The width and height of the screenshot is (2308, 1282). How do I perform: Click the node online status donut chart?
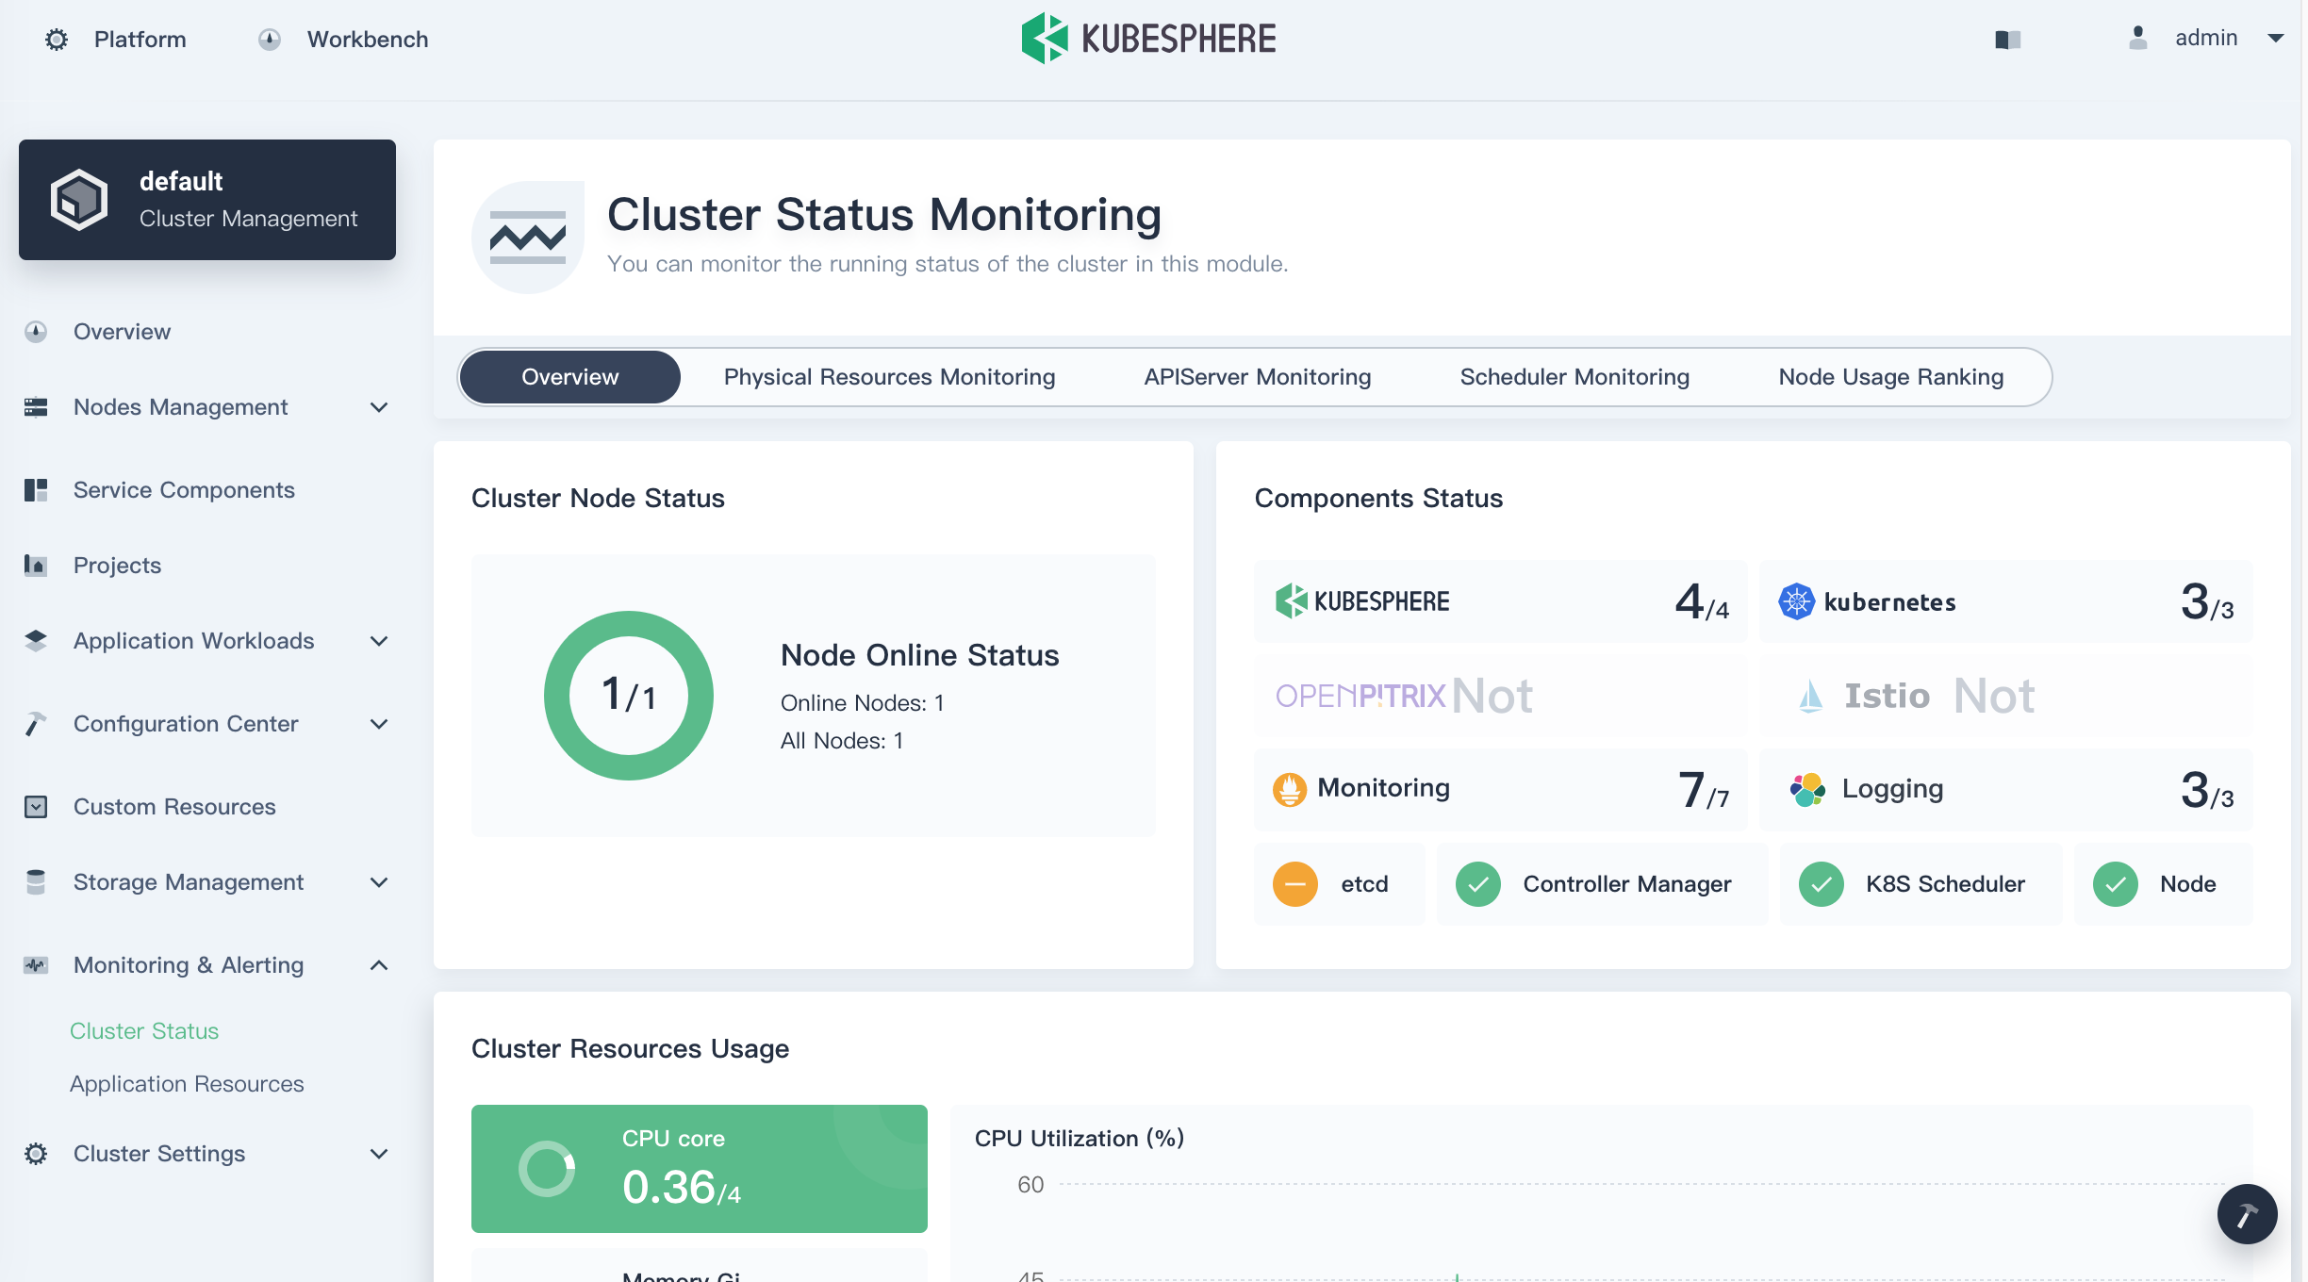pyautogui.click(x=629, y=696)
